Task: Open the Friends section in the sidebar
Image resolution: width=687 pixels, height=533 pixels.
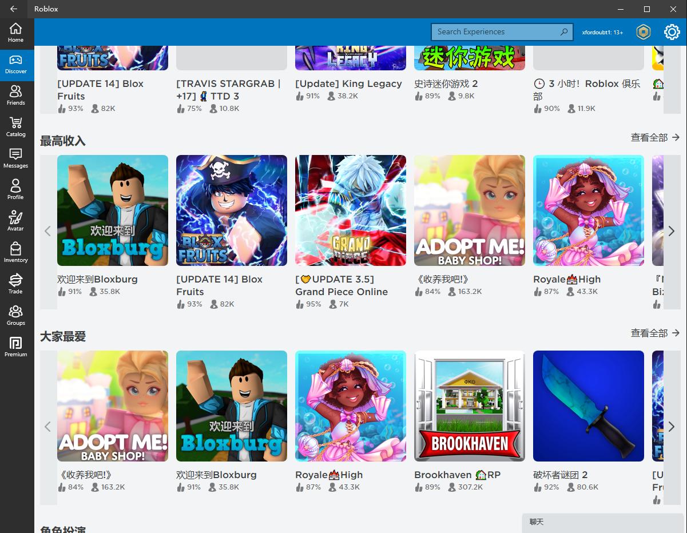Action: pos(15,96)
